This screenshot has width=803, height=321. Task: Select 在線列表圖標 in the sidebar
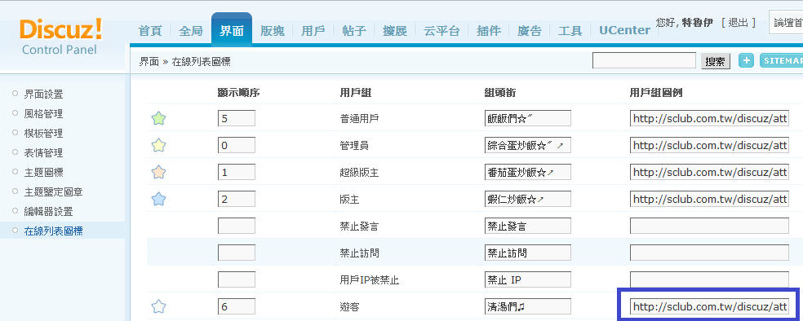click(53, 231)
